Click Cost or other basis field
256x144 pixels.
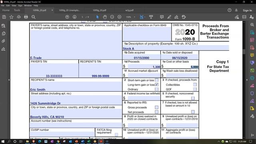tap(182, 66)
